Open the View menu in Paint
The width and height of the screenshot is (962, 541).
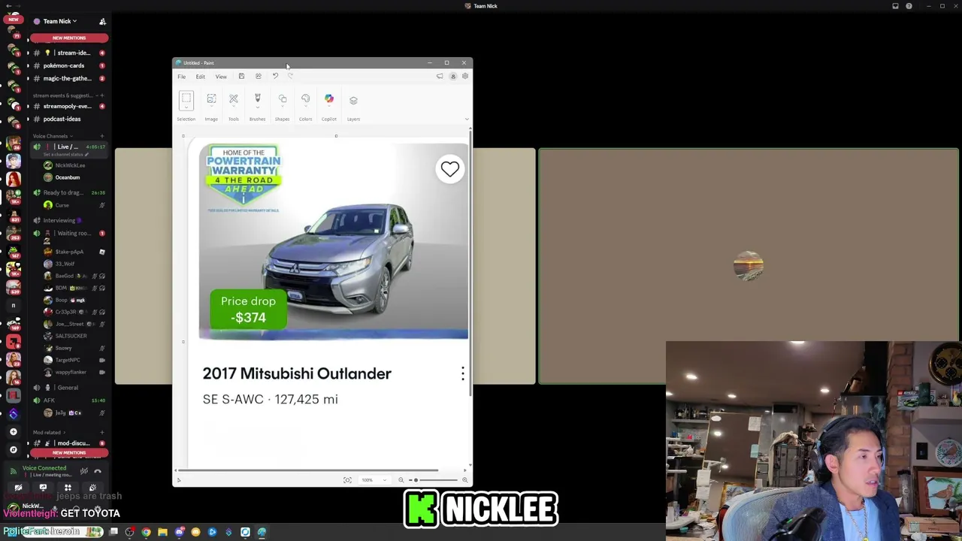tap(221, 77)
